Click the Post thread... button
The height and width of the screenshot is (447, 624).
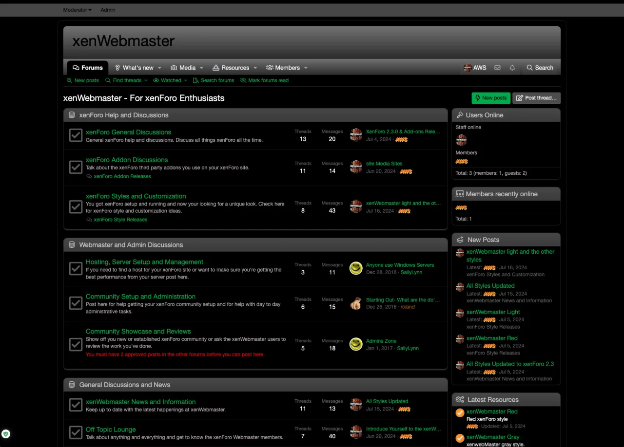coord(536,98)
